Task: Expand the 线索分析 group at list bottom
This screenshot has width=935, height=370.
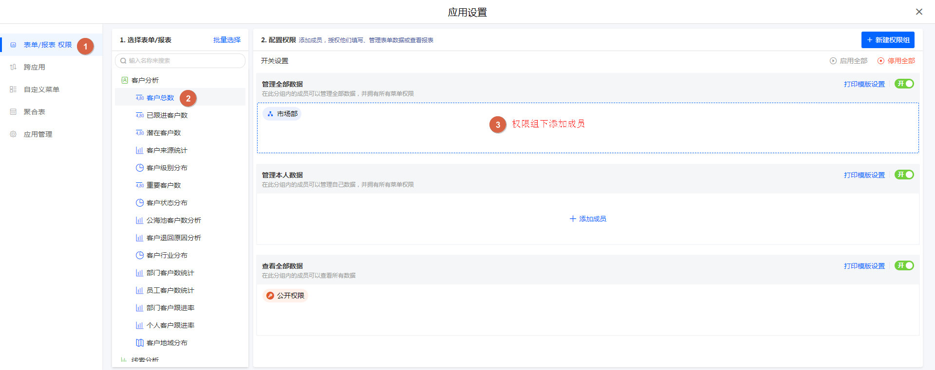Action: coord(145,360)
